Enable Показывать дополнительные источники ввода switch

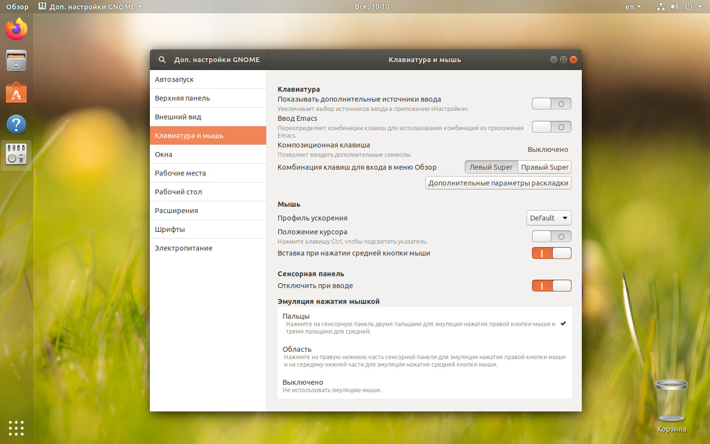click(x=551, y=104)
